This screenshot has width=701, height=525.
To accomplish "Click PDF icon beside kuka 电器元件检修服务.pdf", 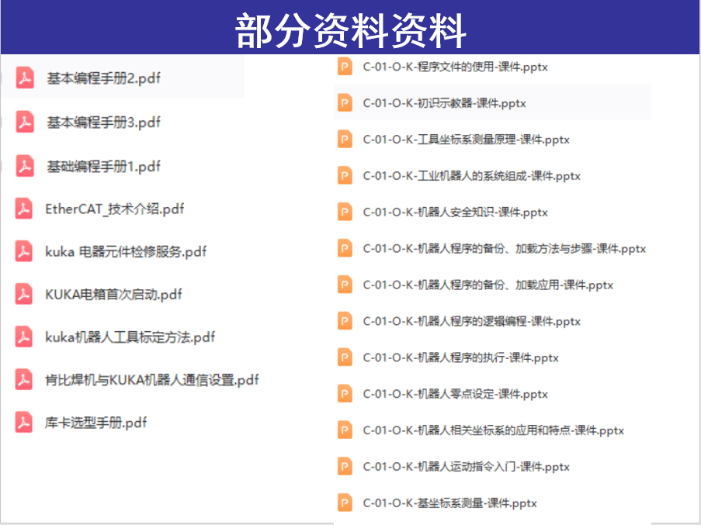I will [x=24, y=251].
